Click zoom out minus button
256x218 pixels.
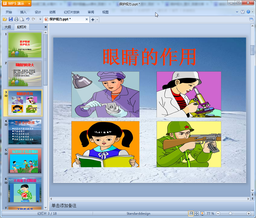pos(218,213)
